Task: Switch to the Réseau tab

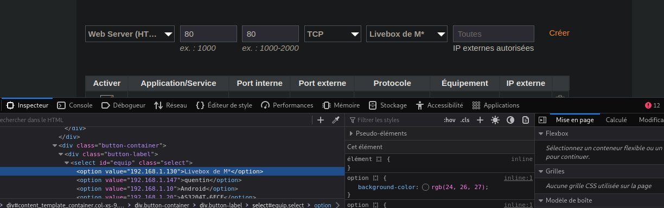Action: [x=170, y=105]
